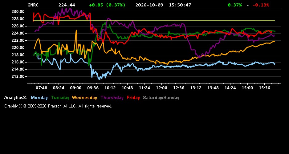Click the 15:00 time axis label
This screenshot has width=289, height=154.
point(247,88)
